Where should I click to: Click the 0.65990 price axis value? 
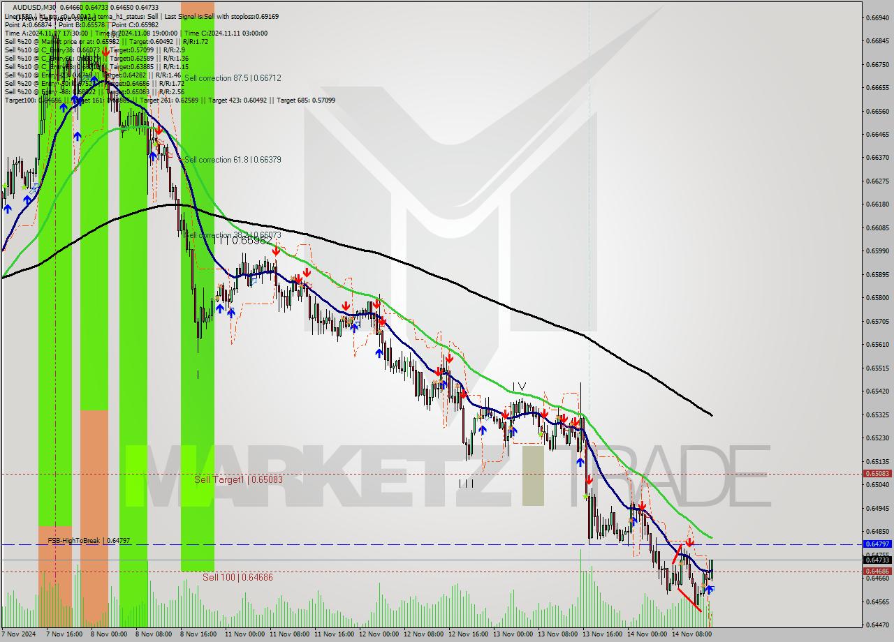tap(878, 251)
